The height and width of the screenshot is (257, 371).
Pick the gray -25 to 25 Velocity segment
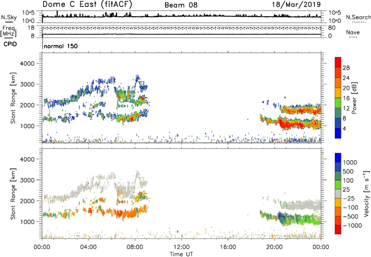click(x=338, y=194)
